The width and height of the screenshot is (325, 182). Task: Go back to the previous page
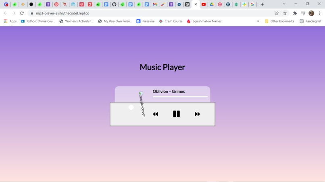pyautogui.click(x=6, y=13)
